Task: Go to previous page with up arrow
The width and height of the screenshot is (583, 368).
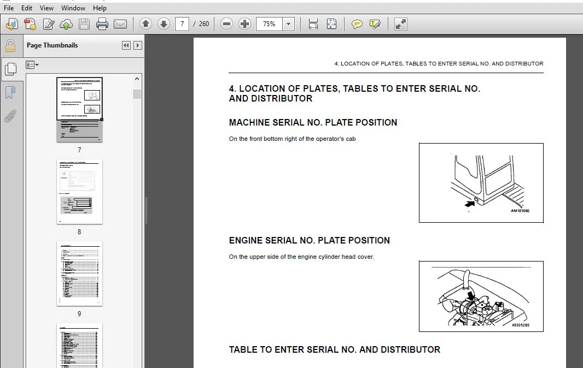Action: click(145, 24)
